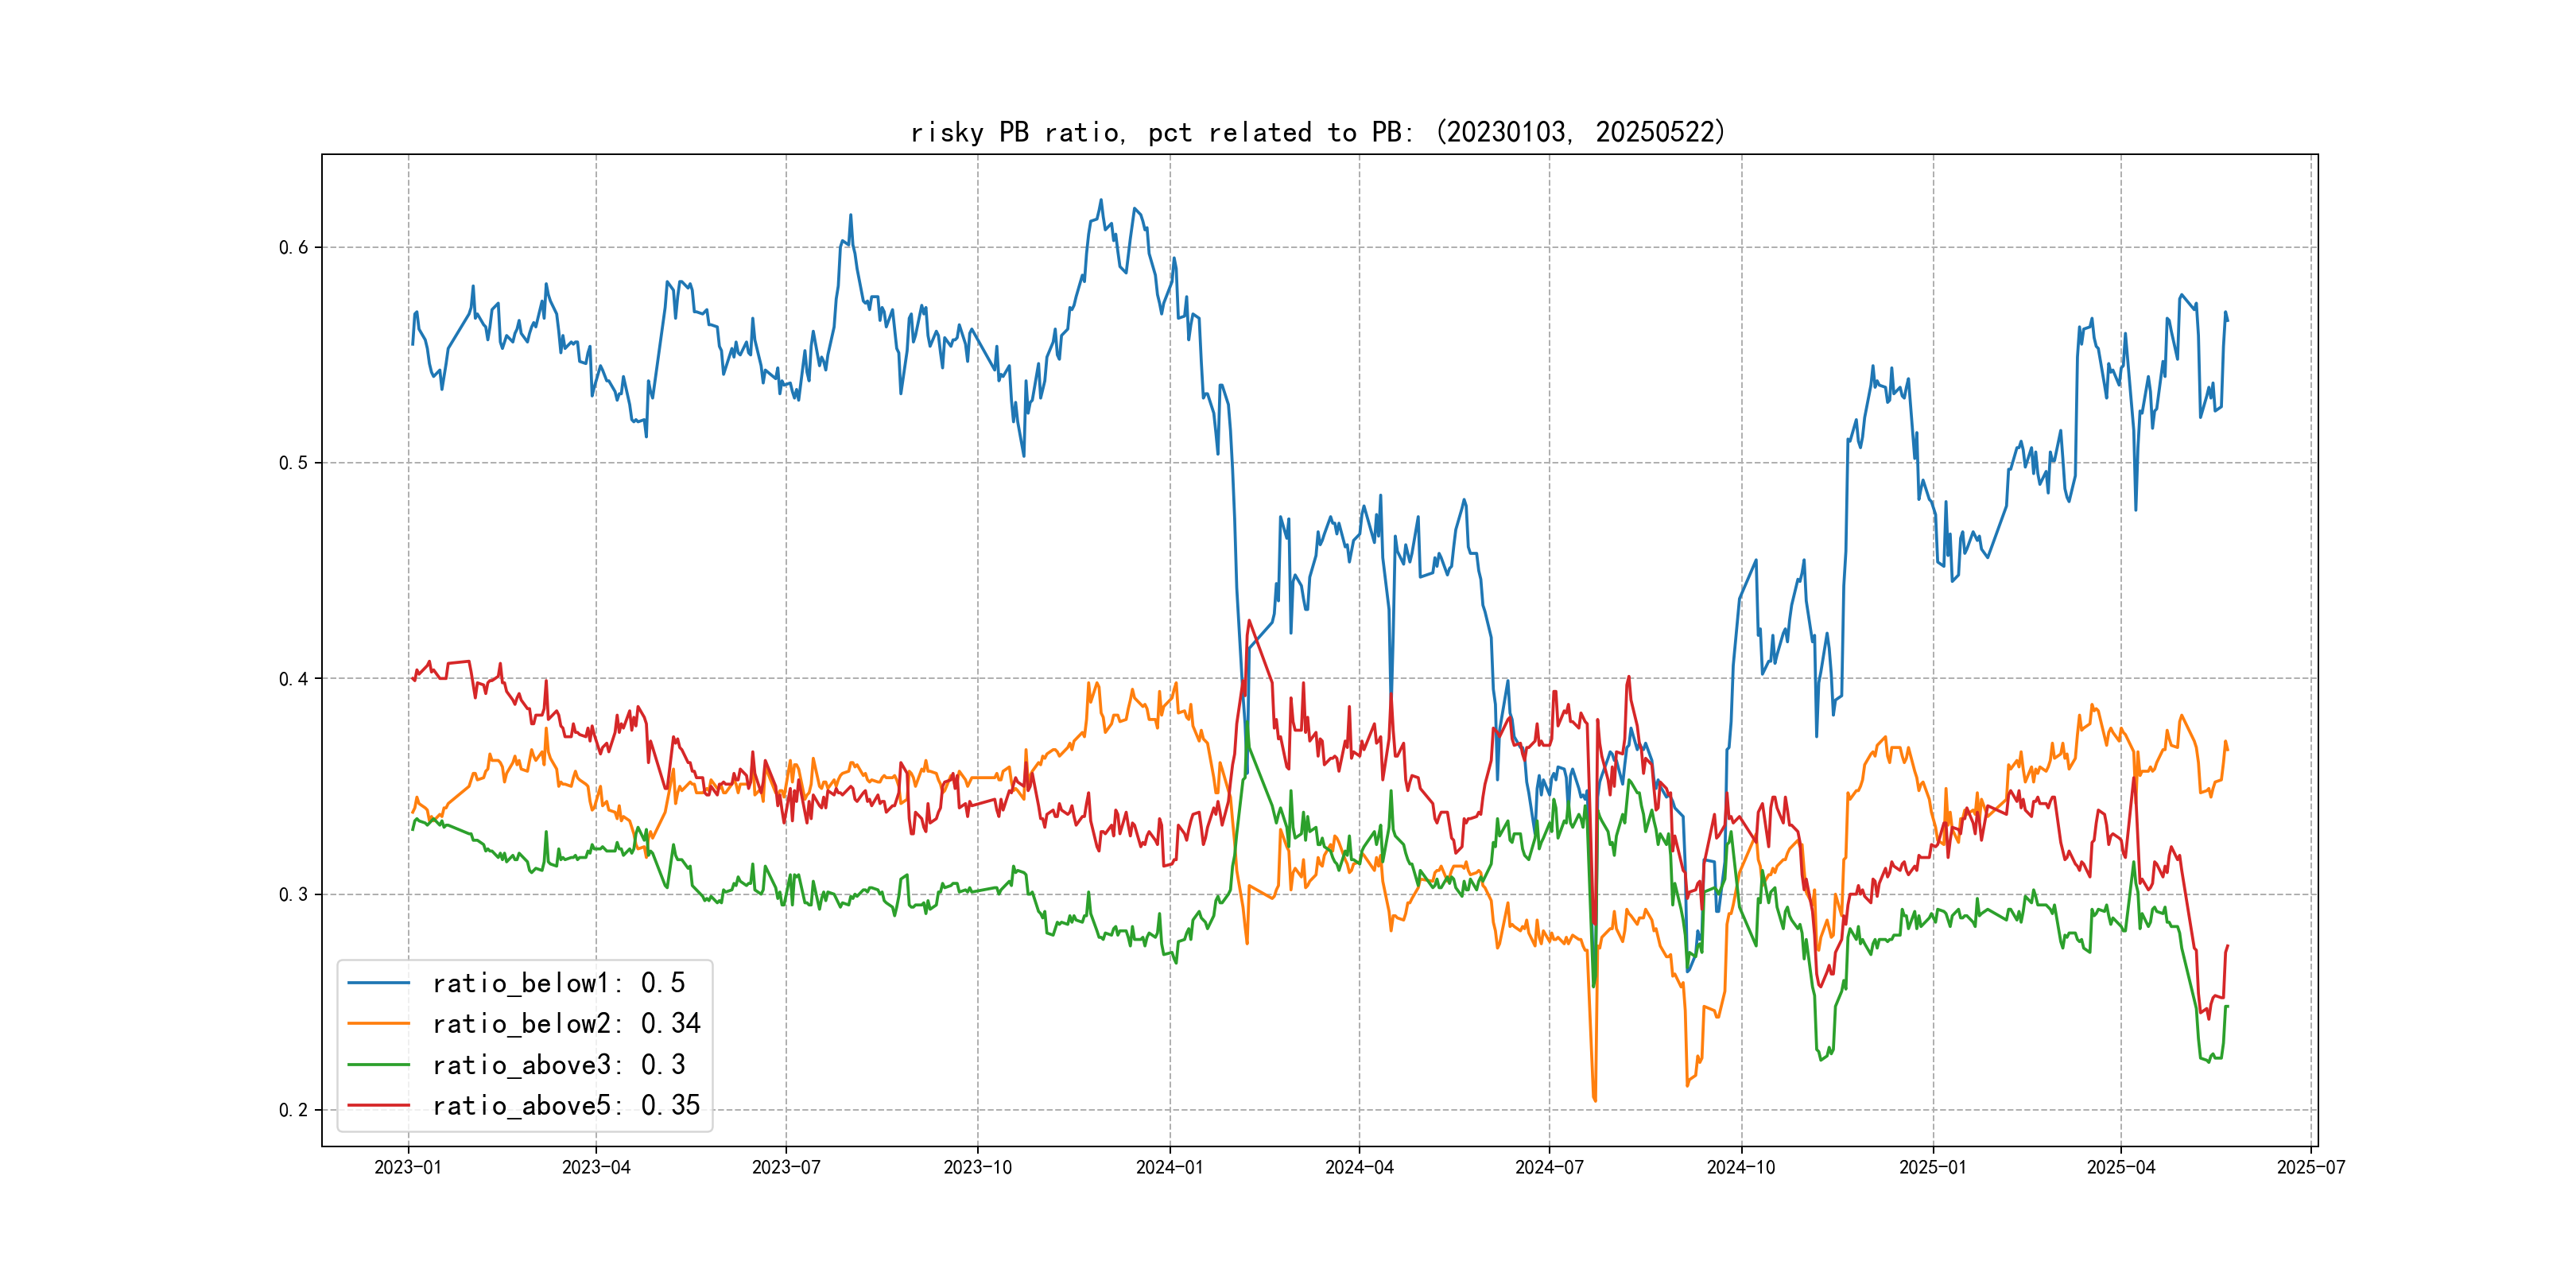Select the 'ratio_below1: 0.5' legend label
Image resolution: width=2576 pixels, height=1288 pixels.
(x=558, y=983)
